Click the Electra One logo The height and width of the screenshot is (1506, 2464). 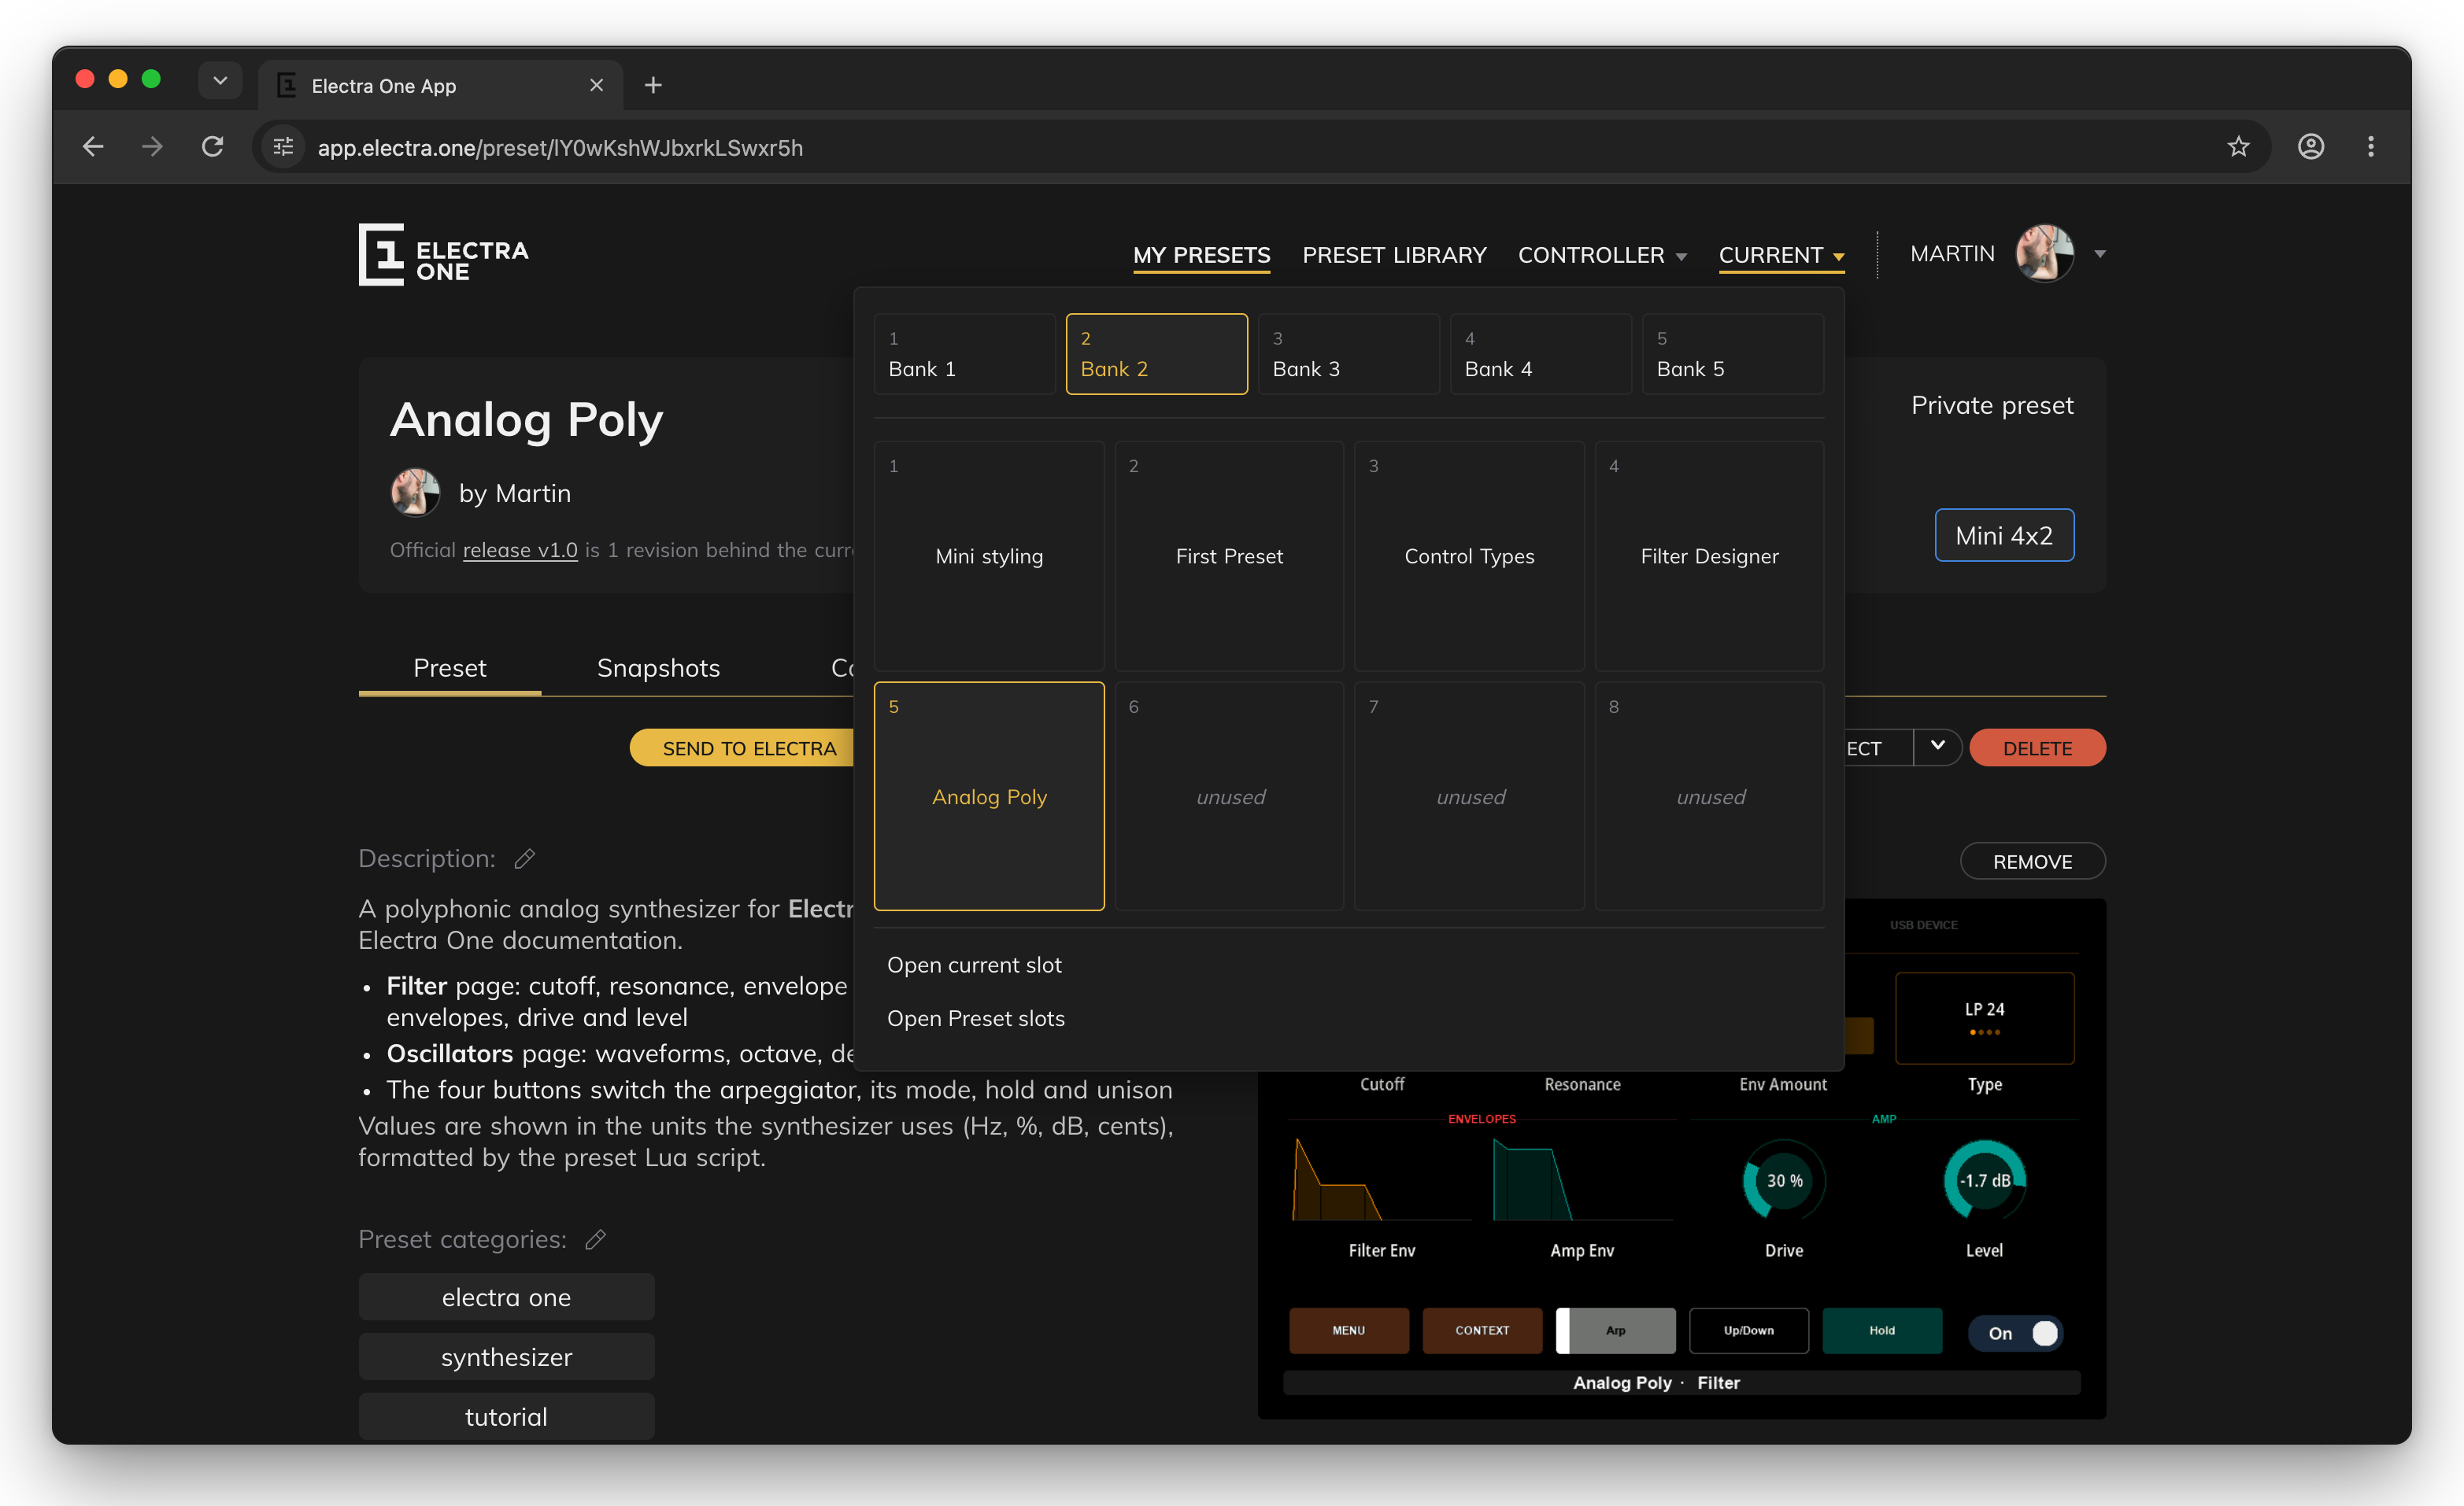tap(443, 254)
